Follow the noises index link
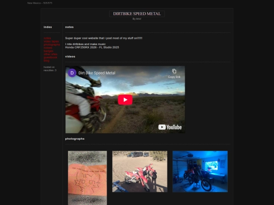This screenshot has height=205, width=274. pyautogui.click(x=48, y=48)
